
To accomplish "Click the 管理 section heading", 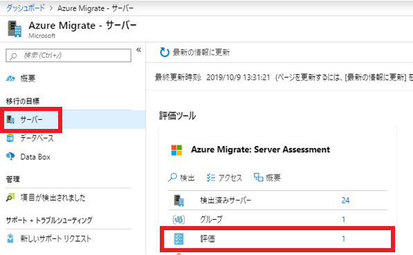I will point(13,179).
